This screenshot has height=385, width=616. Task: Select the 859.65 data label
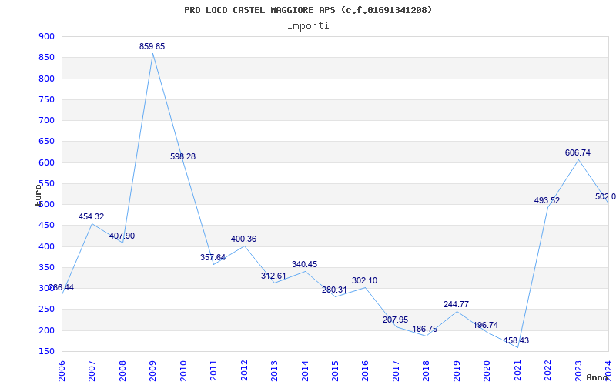pos(152,46)
